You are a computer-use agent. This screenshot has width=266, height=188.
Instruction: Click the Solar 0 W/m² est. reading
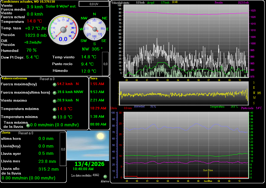point(61,6)
